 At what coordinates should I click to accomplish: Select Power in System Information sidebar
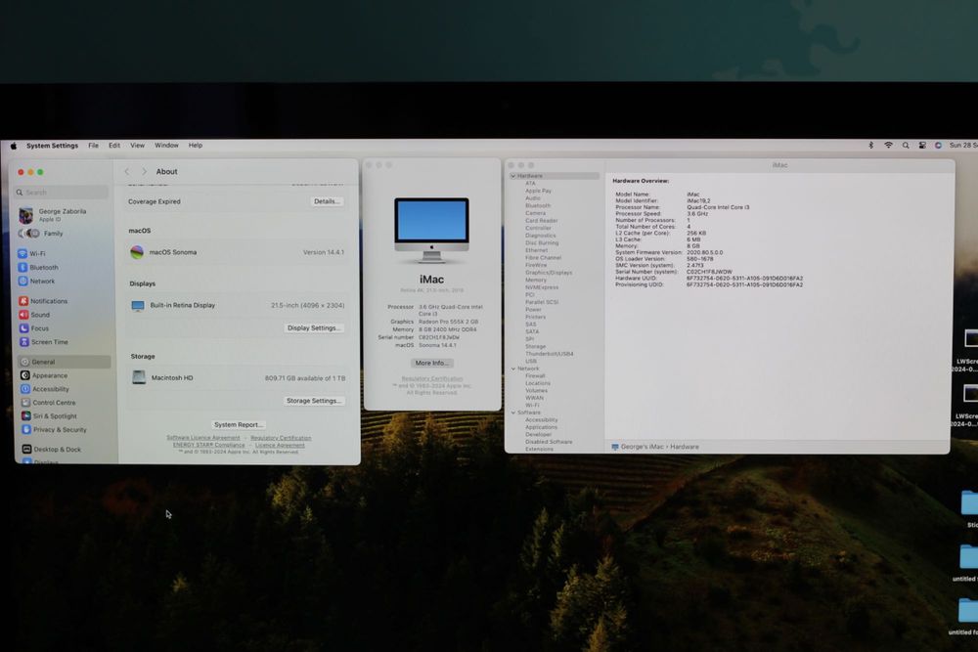pos(533,310)
